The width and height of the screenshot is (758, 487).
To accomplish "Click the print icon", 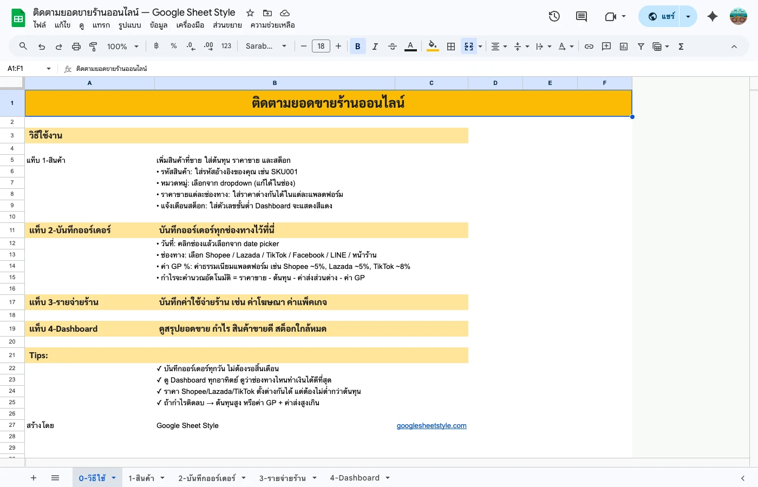I will tap(76, 47).
